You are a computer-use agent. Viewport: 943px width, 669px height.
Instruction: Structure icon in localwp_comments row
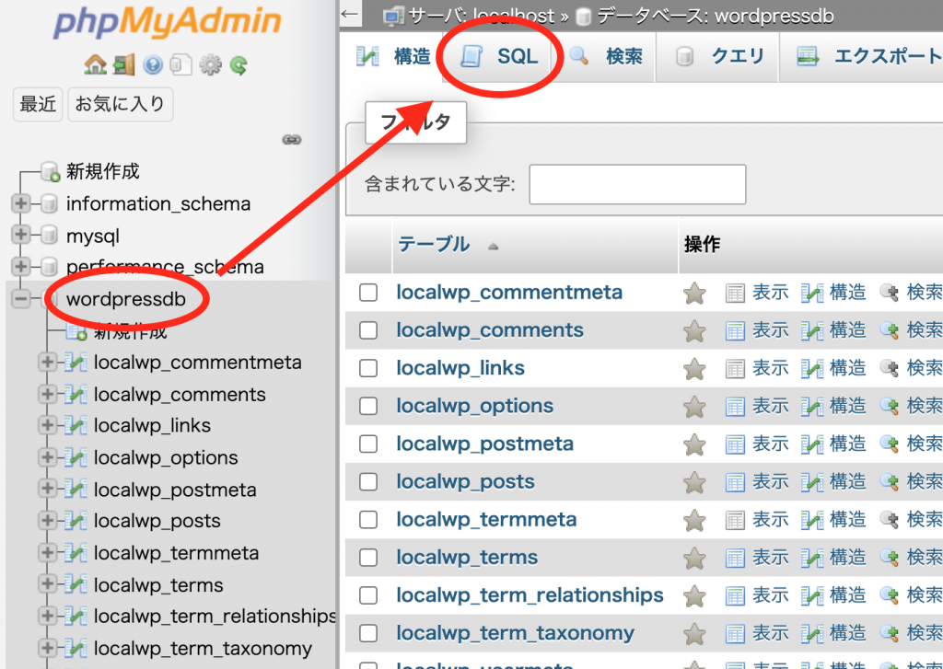click(x=812, y=331)
